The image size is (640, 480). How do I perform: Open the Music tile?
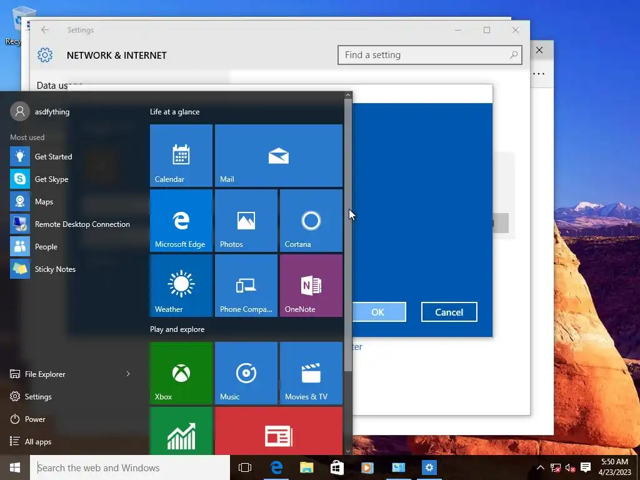(x=246, y=373)
